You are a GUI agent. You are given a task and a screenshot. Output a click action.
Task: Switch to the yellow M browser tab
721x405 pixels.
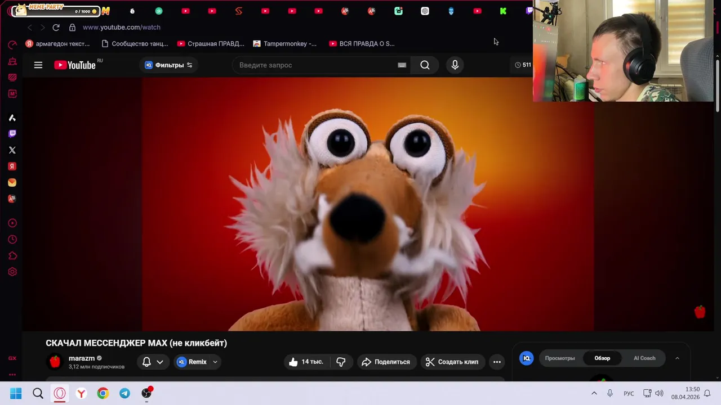105,11
